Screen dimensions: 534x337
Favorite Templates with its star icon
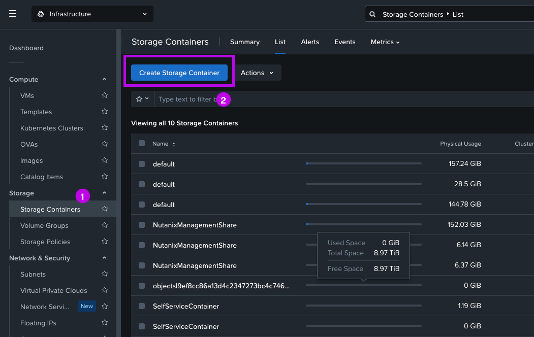pyautogui.click(x=105, y=112)
